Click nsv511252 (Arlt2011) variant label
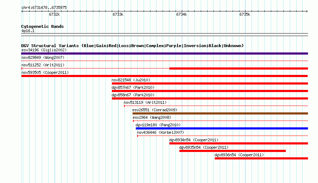The height and width of the screenshot is (183, 318). tap(43, 65)
